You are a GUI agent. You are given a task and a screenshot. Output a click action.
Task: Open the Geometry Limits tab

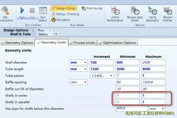tap(51, 42)
